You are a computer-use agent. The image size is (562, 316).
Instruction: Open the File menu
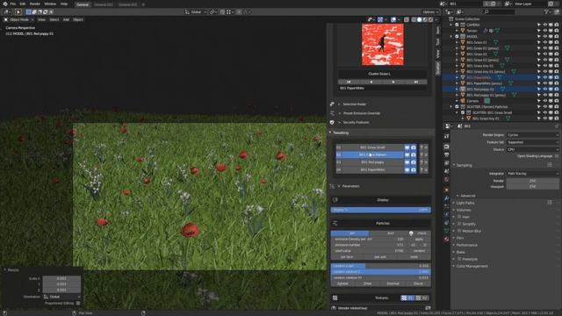click(x=13, y=4)
